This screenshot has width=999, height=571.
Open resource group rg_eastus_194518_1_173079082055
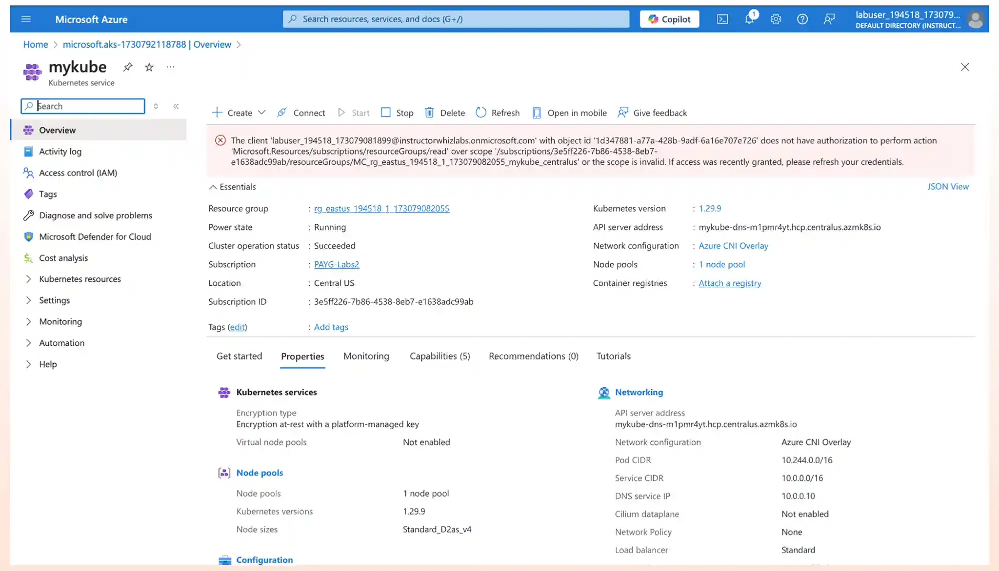point(381,208)
